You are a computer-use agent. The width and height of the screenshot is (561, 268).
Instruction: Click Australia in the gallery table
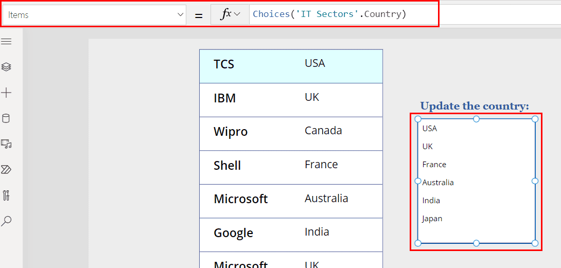point(326,198)
